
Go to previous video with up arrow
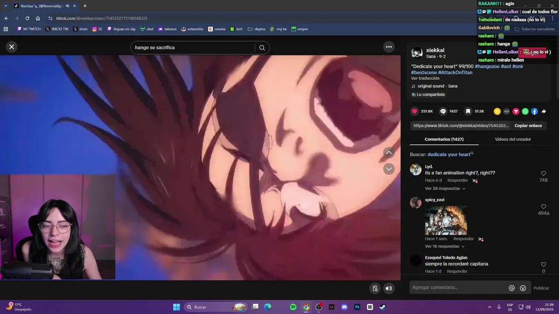[389, 152]
